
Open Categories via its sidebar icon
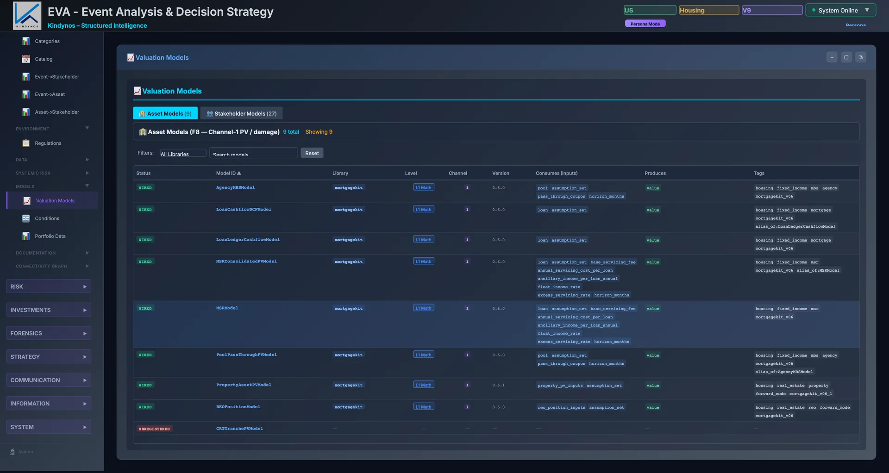26,41
